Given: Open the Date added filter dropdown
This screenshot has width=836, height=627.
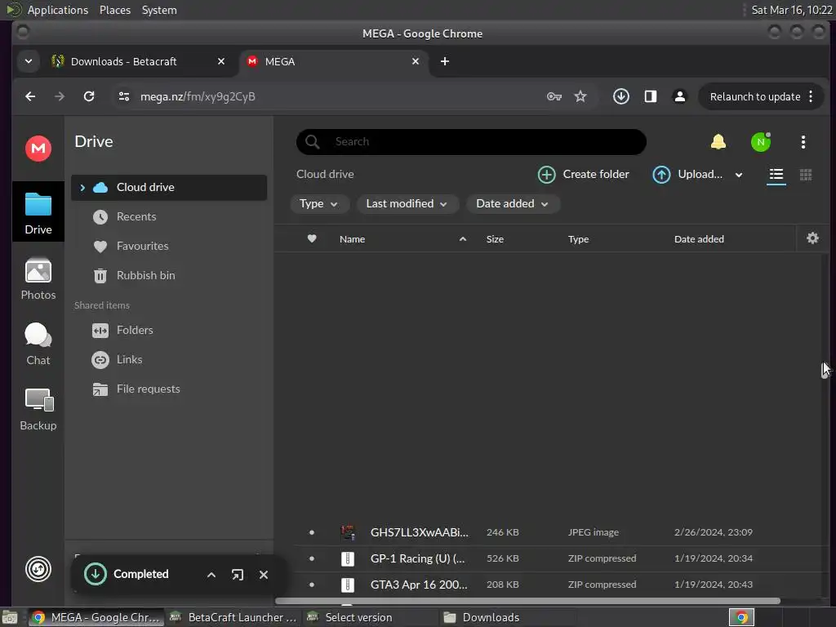Looking at the screenshot, I should tap(513, 203).
